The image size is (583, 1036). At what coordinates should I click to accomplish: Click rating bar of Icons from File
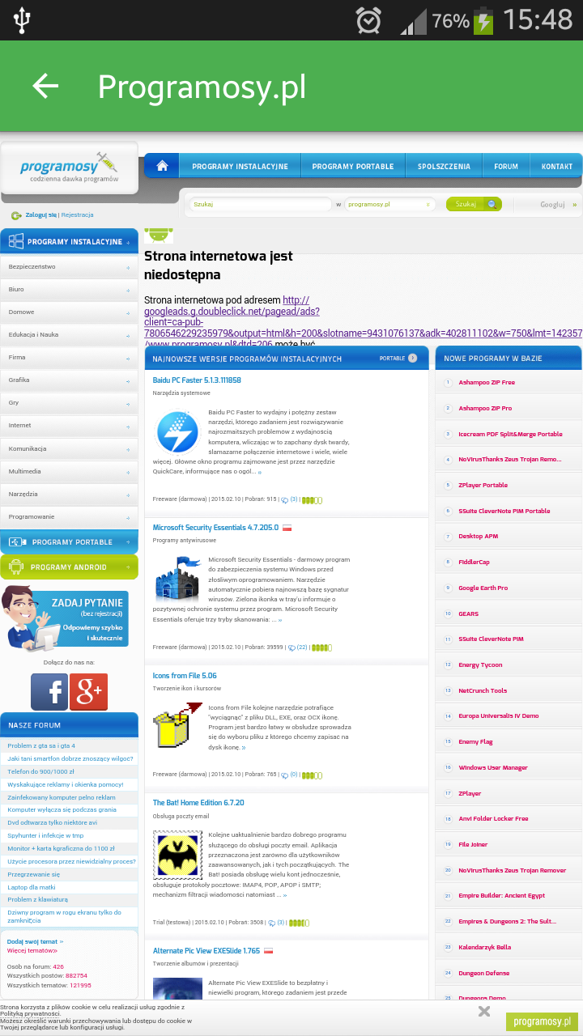pos(312,775)
